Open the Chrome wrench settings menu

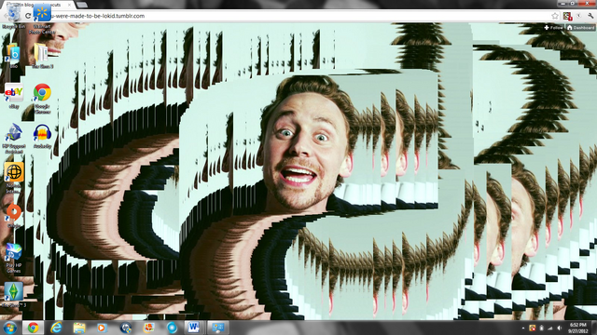[x=590, y=16]
